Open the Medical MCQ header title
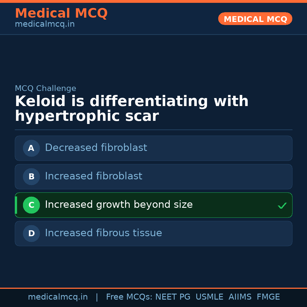The height and width of the screenshot is (307, 307). pyautogui.click(x=61, y=13)
